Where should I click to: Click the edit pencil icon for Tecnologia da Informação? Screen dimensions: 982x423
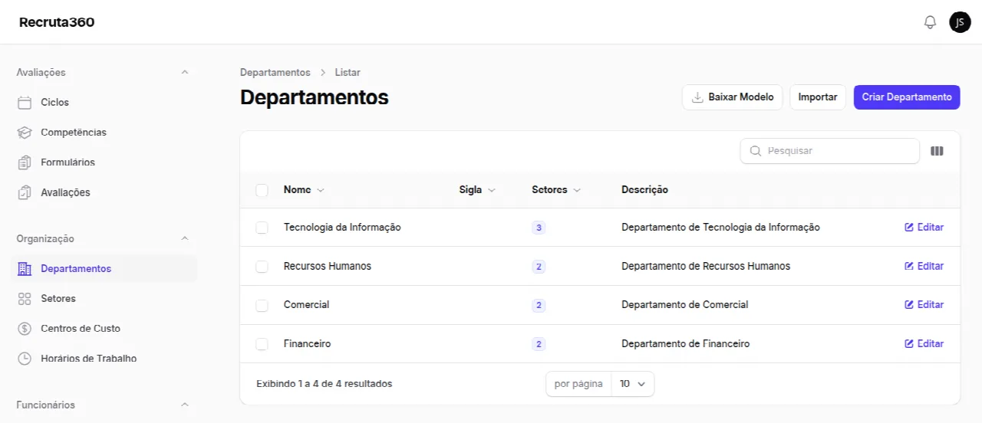pos(909,228)
